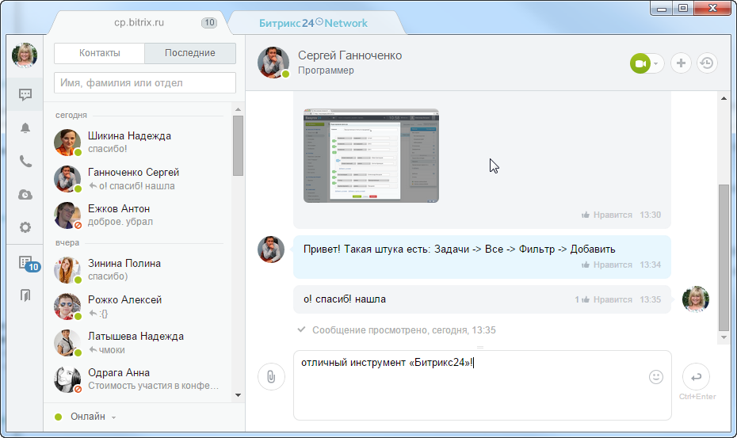Screen dimensions: 737x438
Task: Open the Онлайн status dropdown
Action: (x=86, y=417)
